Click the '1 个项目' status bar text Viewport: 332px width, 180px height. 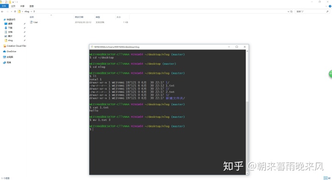click(6, 178)
